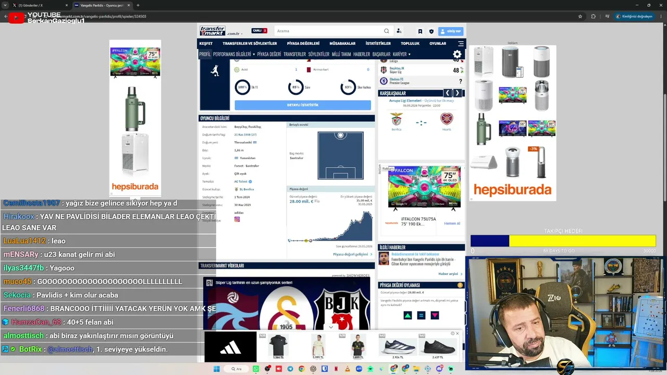Open Discord from the taskbar
This screenshot has height=375, width=667.
point(439,369)
